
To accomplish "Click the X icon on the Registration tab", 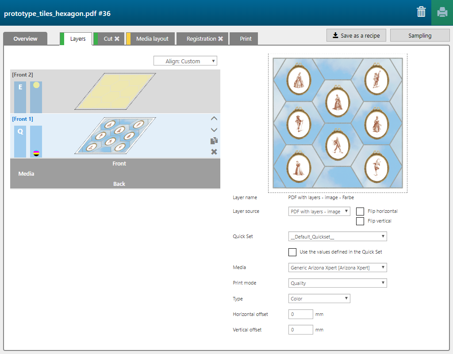I will (x=220, y=39).
